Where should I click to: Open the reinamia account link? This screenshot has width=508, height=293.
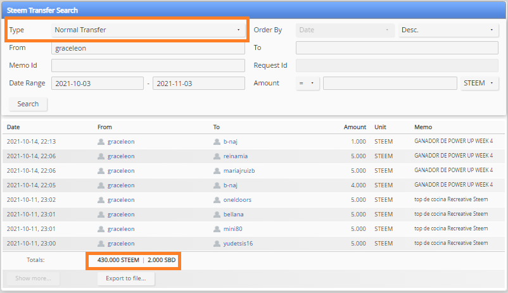click(x=236, y=156)
